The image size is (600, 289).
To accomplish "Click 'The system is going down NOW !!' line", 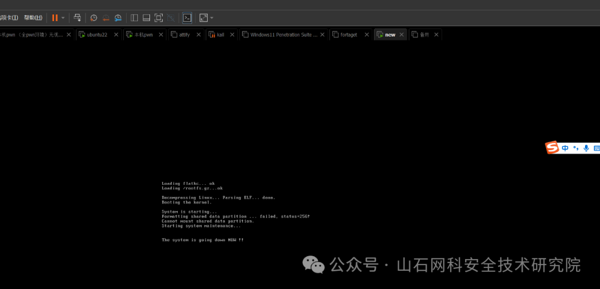I will pyautogui.click(x=202, y=240).
